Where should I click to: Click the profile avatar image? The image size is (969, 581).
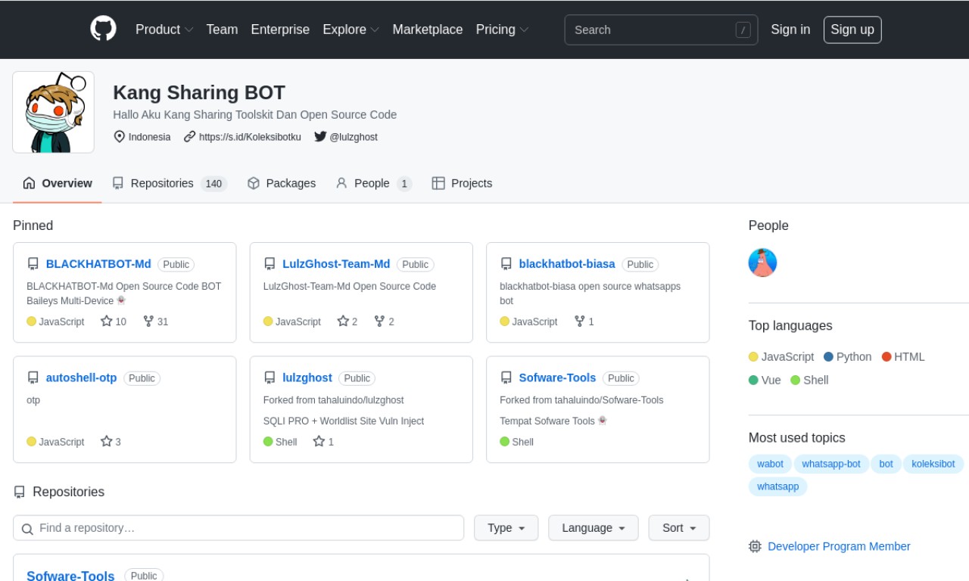pos(53,111)
